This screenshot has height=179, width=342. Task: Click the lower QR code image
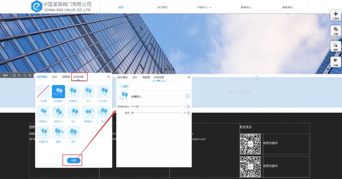click(251, 167)
